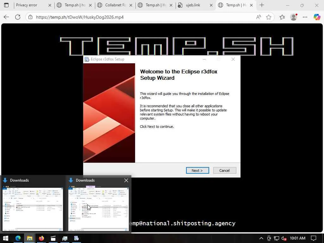
Task: Open a new browser tab
Action: pos(262,5)
